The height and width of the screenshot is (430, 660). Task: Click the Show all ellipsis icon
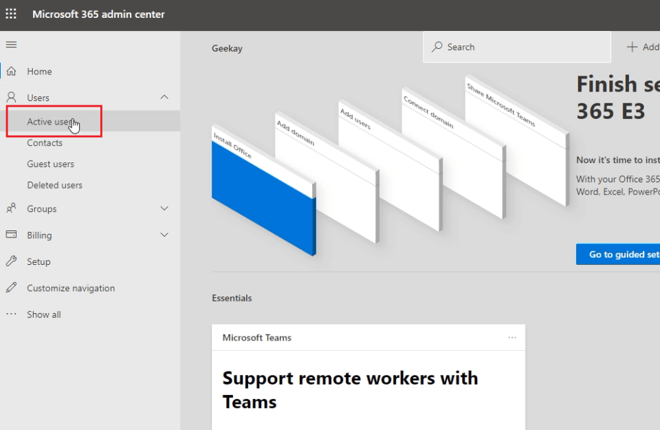point(11,314)
